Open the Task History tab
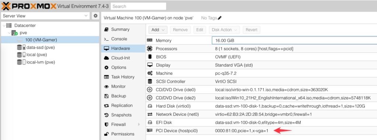377x140 pixels. (x=123, y=77)
